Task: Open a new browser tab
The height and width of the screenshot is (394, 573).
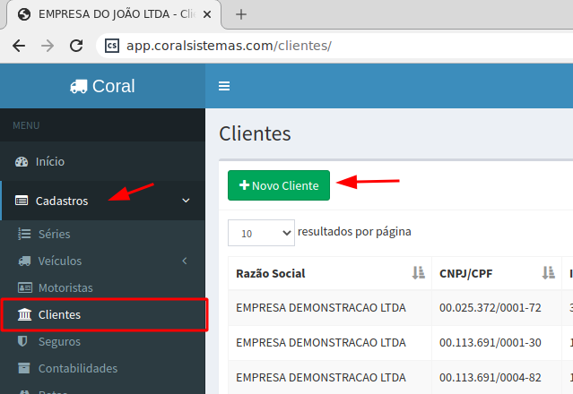Action: [241, 14]
